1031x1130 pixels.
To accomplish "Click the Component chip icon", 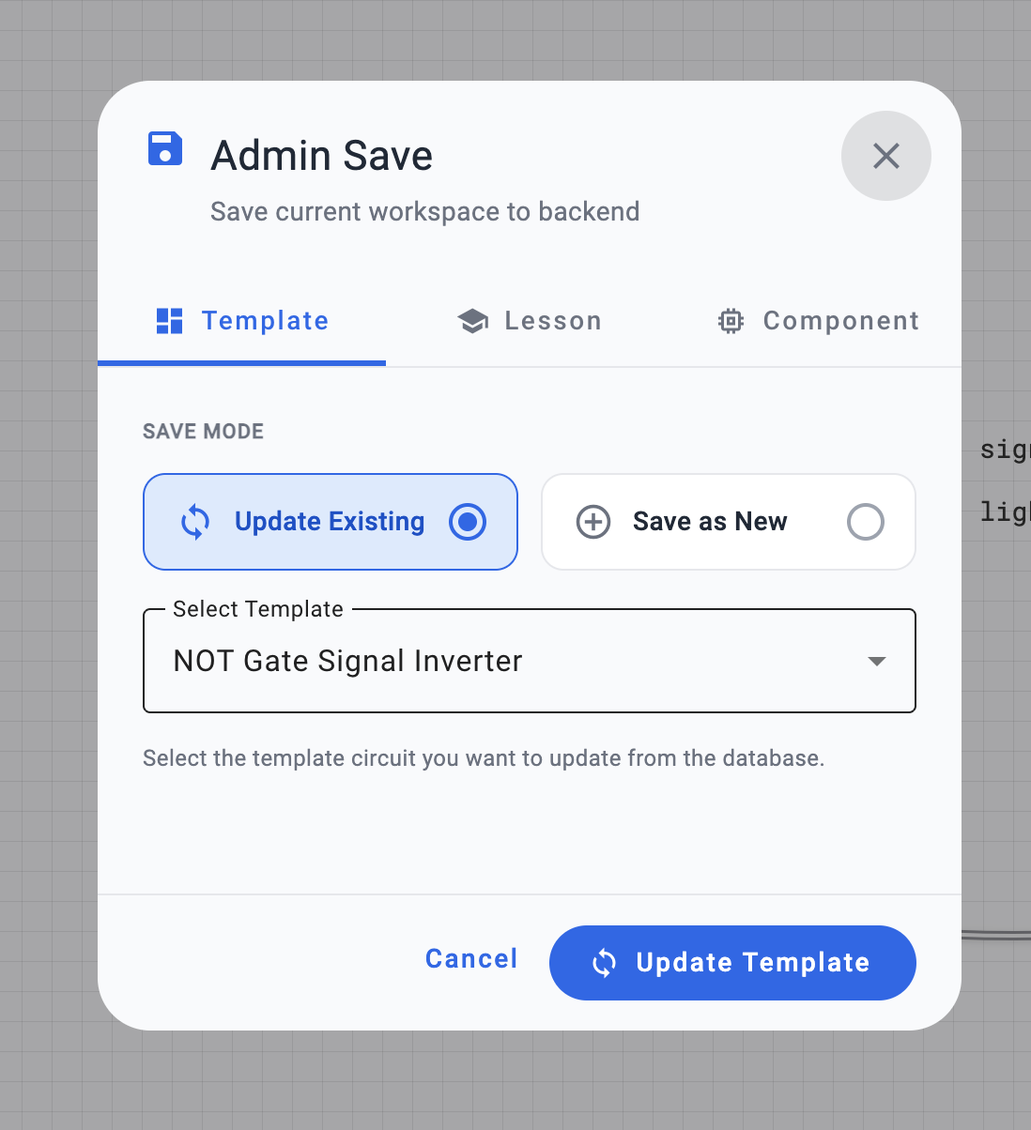I will pos(731,321).
